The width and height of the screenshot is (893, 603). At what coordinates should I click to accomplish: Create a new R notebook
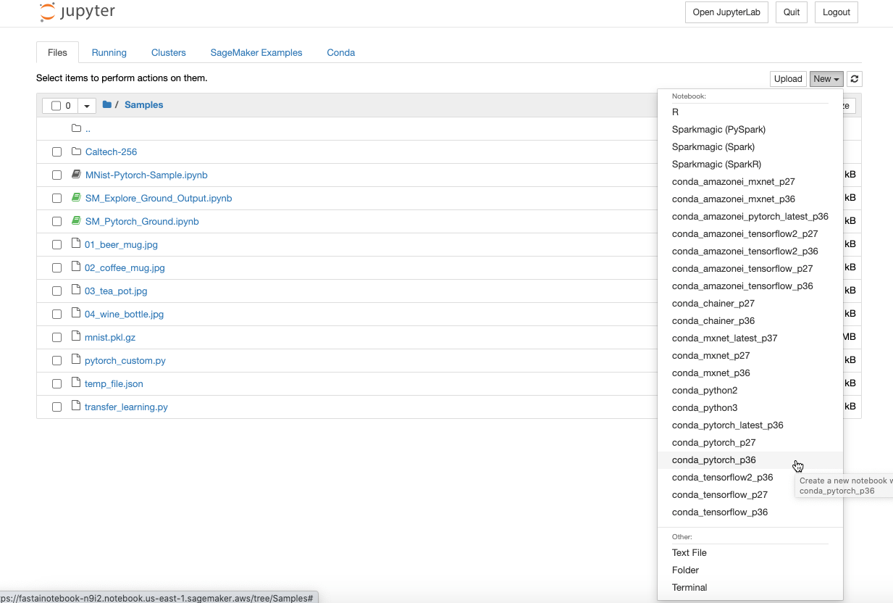pos(750,112)
